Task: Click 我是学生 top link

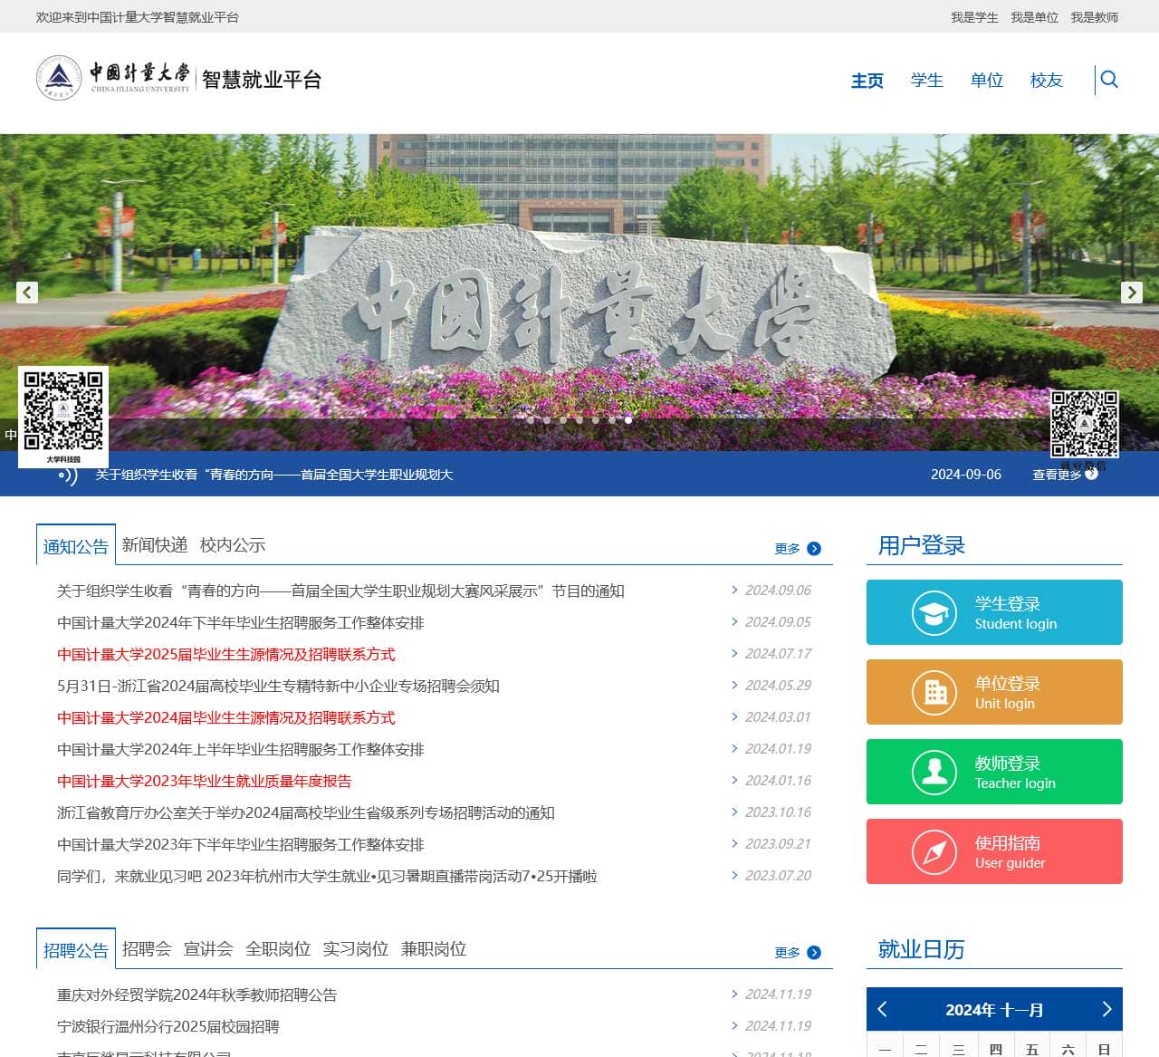Action: pyautogui.click(x=974, y=17)
